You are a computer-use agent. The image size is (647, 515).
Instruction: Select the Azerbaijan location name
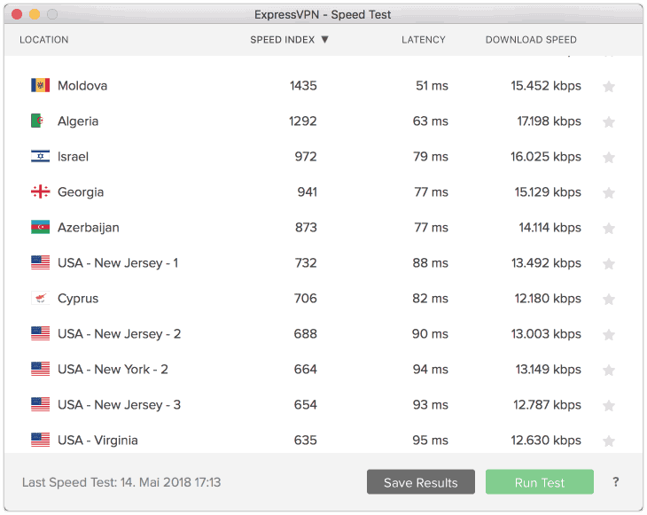tap(89, 228)
